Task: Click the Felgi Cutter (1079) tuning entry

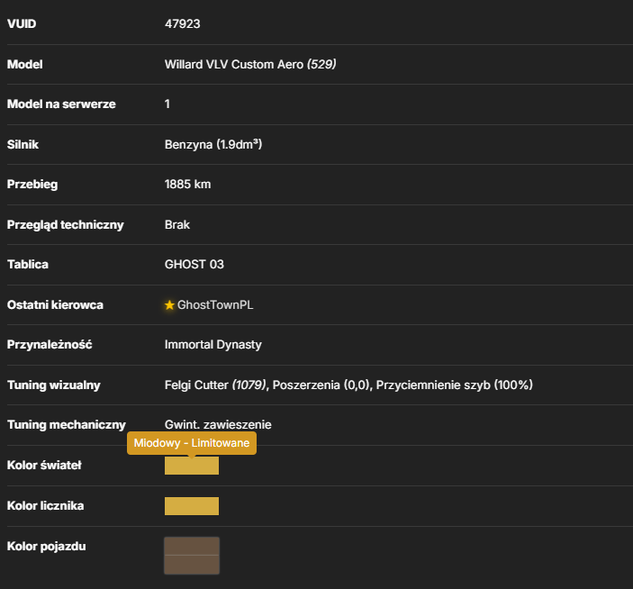Action: [215, 385]
